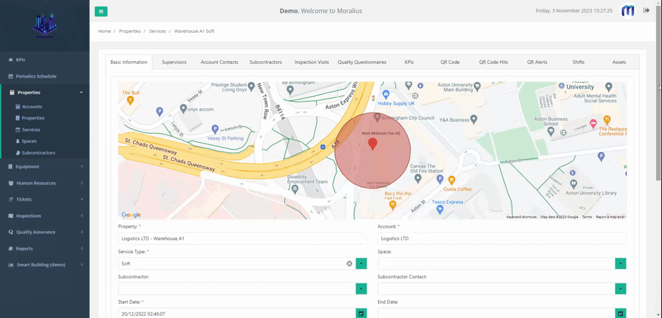Click the red location pin on the map
Image resolution: width=662 pixels, height=318 pixels.
372,144
